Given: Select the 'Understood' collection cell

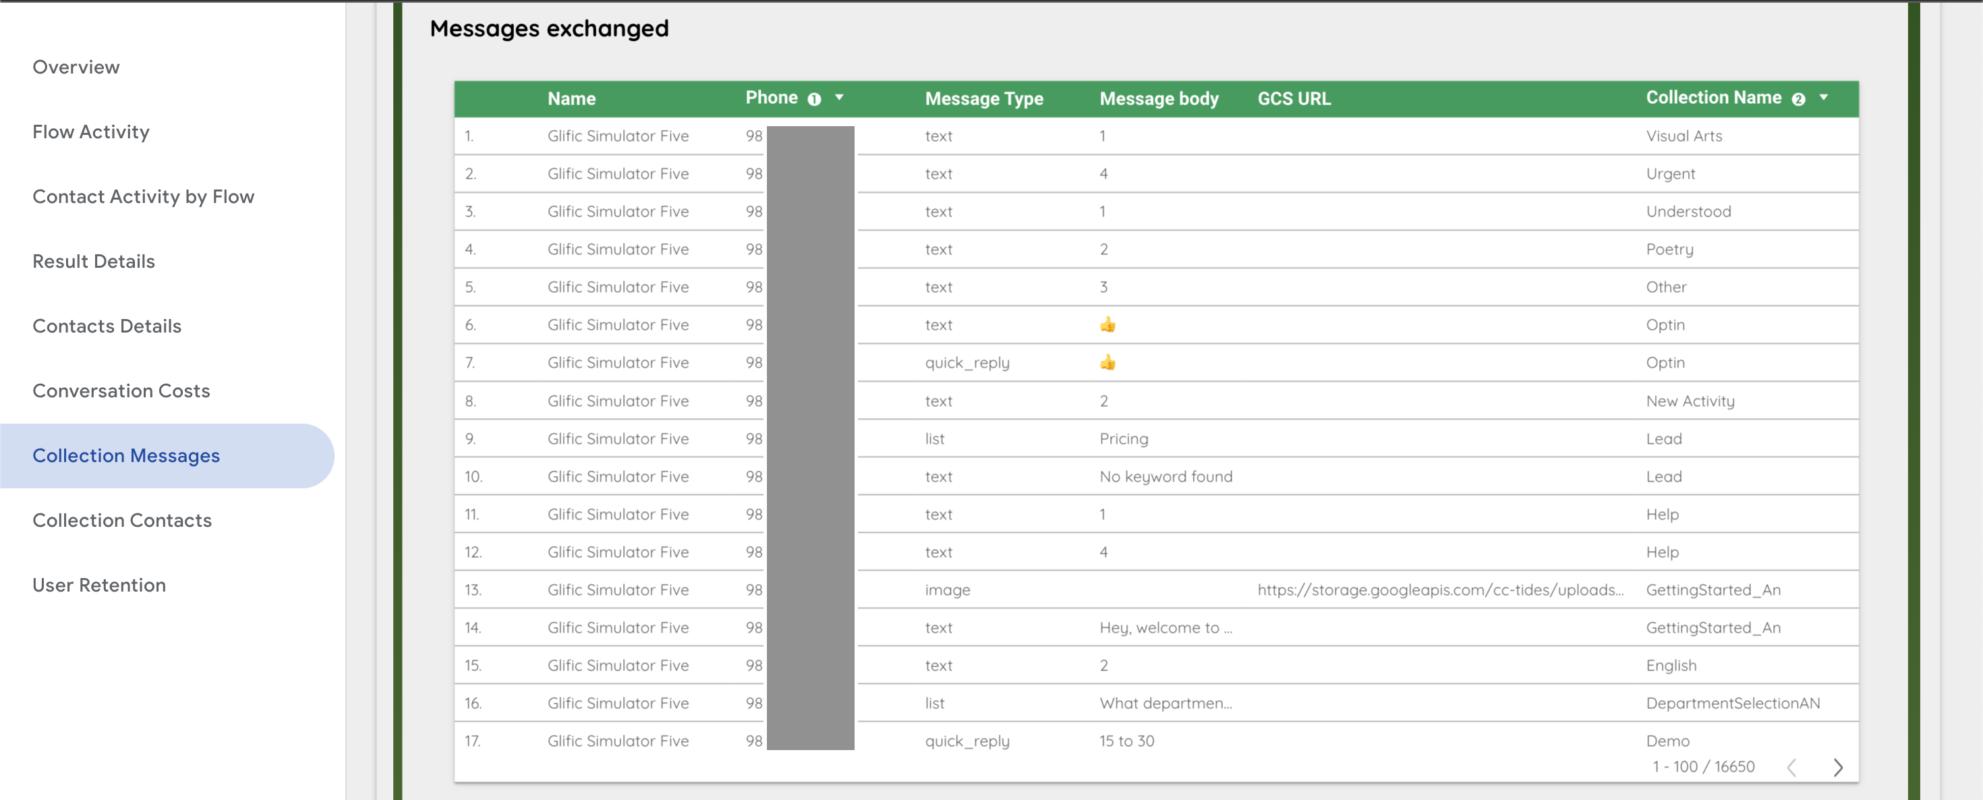Looking at the screenshot, I should (1688, 211).
